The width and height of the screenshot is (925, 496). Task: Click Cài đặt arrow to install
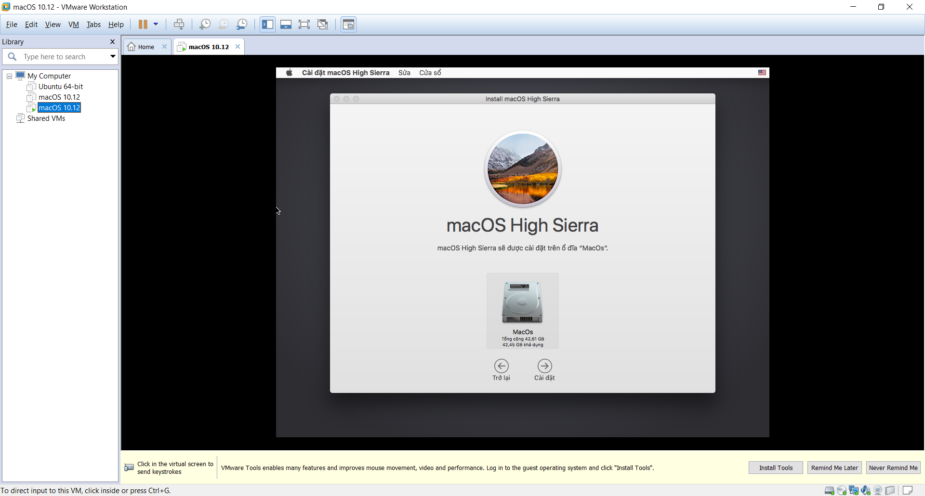coord(544,370)
